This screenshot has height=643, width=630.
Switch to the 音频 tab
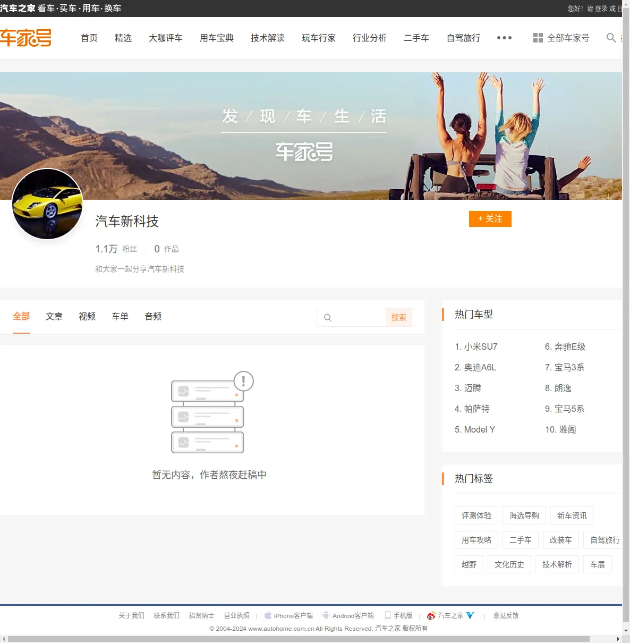[153, 316]
